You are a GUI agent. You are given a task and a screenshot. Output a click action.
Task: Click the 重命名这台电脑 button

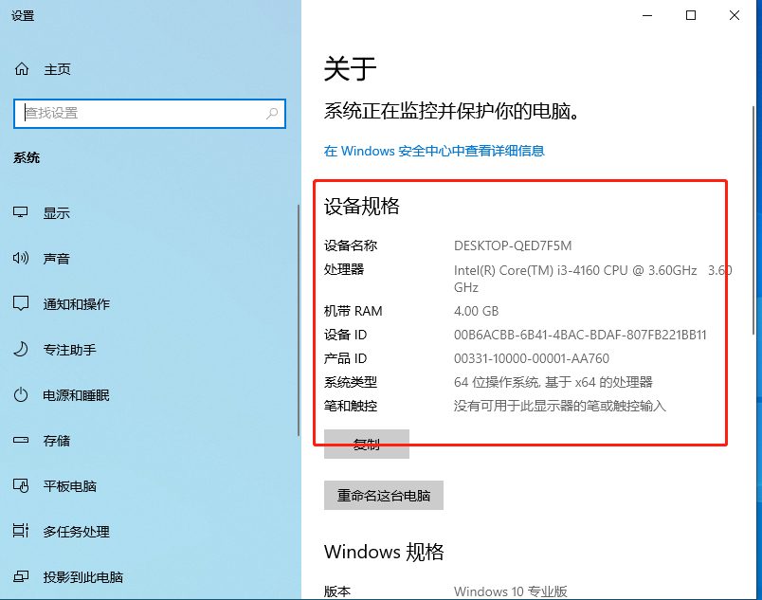[384, 495]
